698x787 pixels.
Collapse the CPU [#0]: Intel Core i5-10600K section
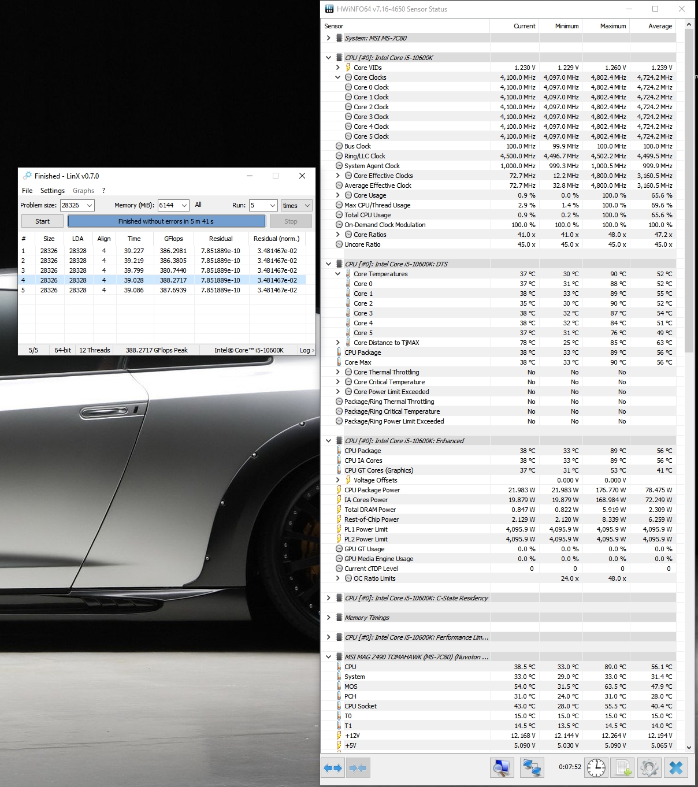(x=329, y=58)
